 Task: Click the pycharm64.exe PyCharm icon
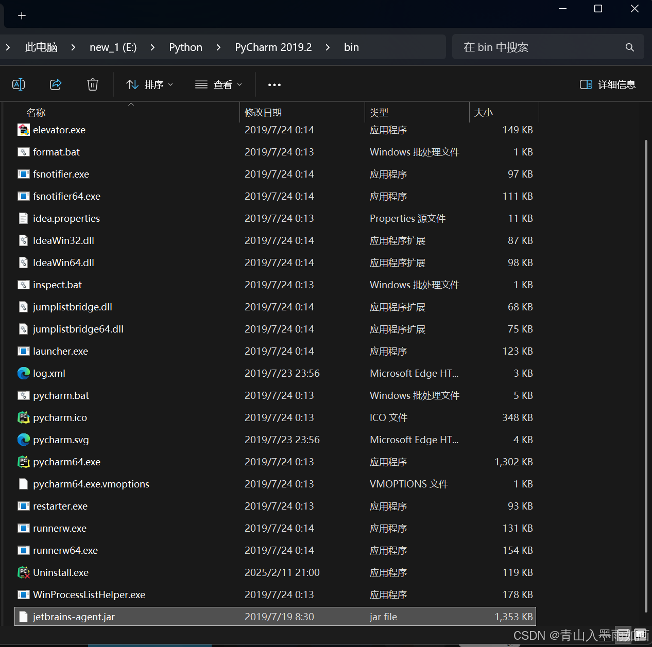tap(24, 462)
